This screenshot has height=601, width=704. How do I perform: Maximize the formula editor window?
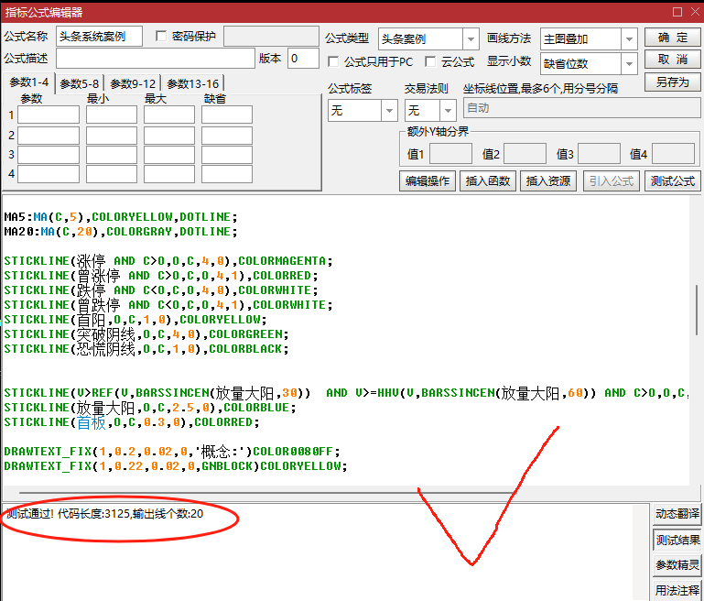(x=677, y=11)
